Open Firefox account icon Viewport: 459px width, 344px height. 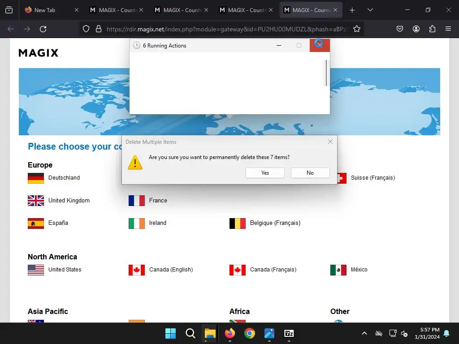[416, 29]
